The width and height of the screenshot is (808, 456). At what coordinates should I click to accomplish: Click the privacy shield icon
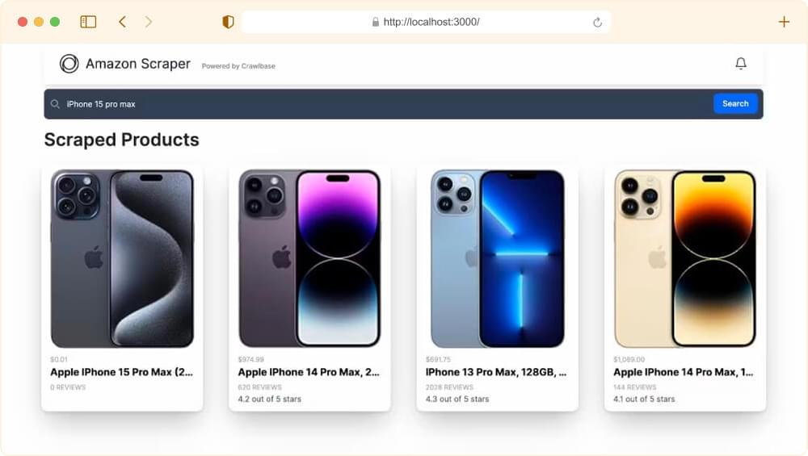(228, 22)
